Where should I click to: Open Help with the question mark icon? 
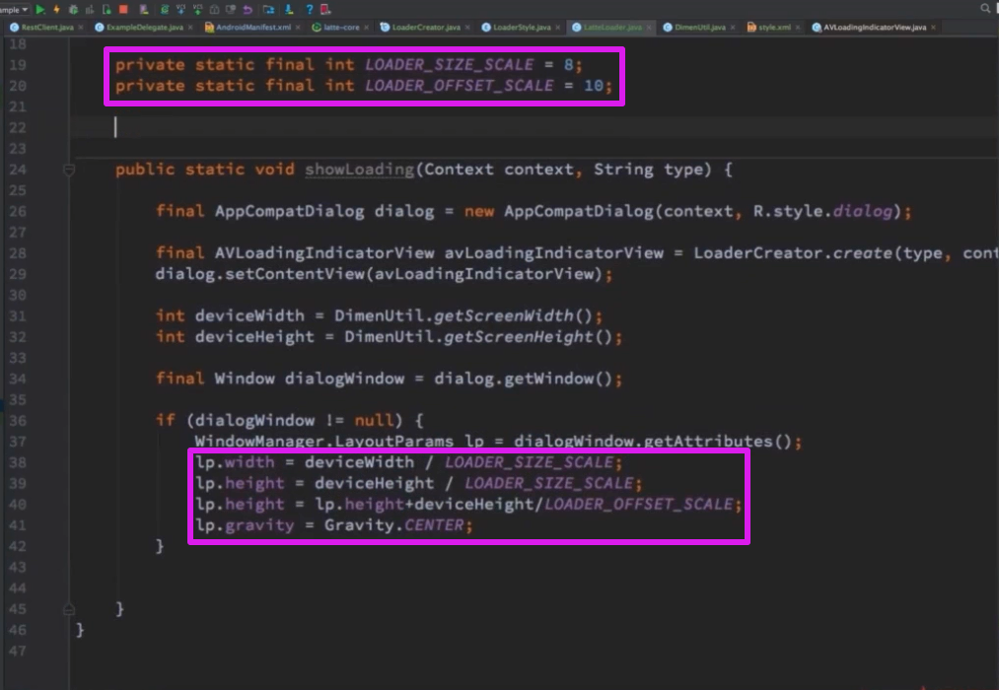click(x=310, y=10)
